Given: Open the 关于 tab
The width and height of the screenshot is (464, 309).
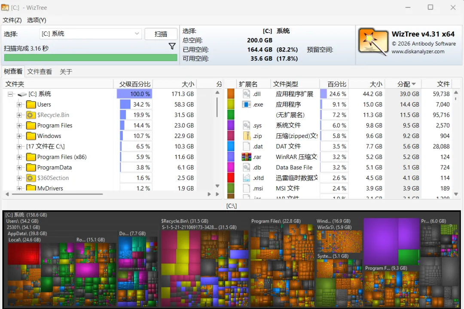Looking at the screenshot, I should point(66,72).
